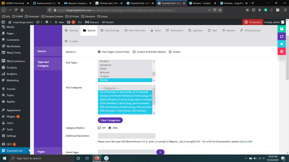Select Coupon in Post Types list
This screenshot has height=162, width=289.
click(125, 76)
